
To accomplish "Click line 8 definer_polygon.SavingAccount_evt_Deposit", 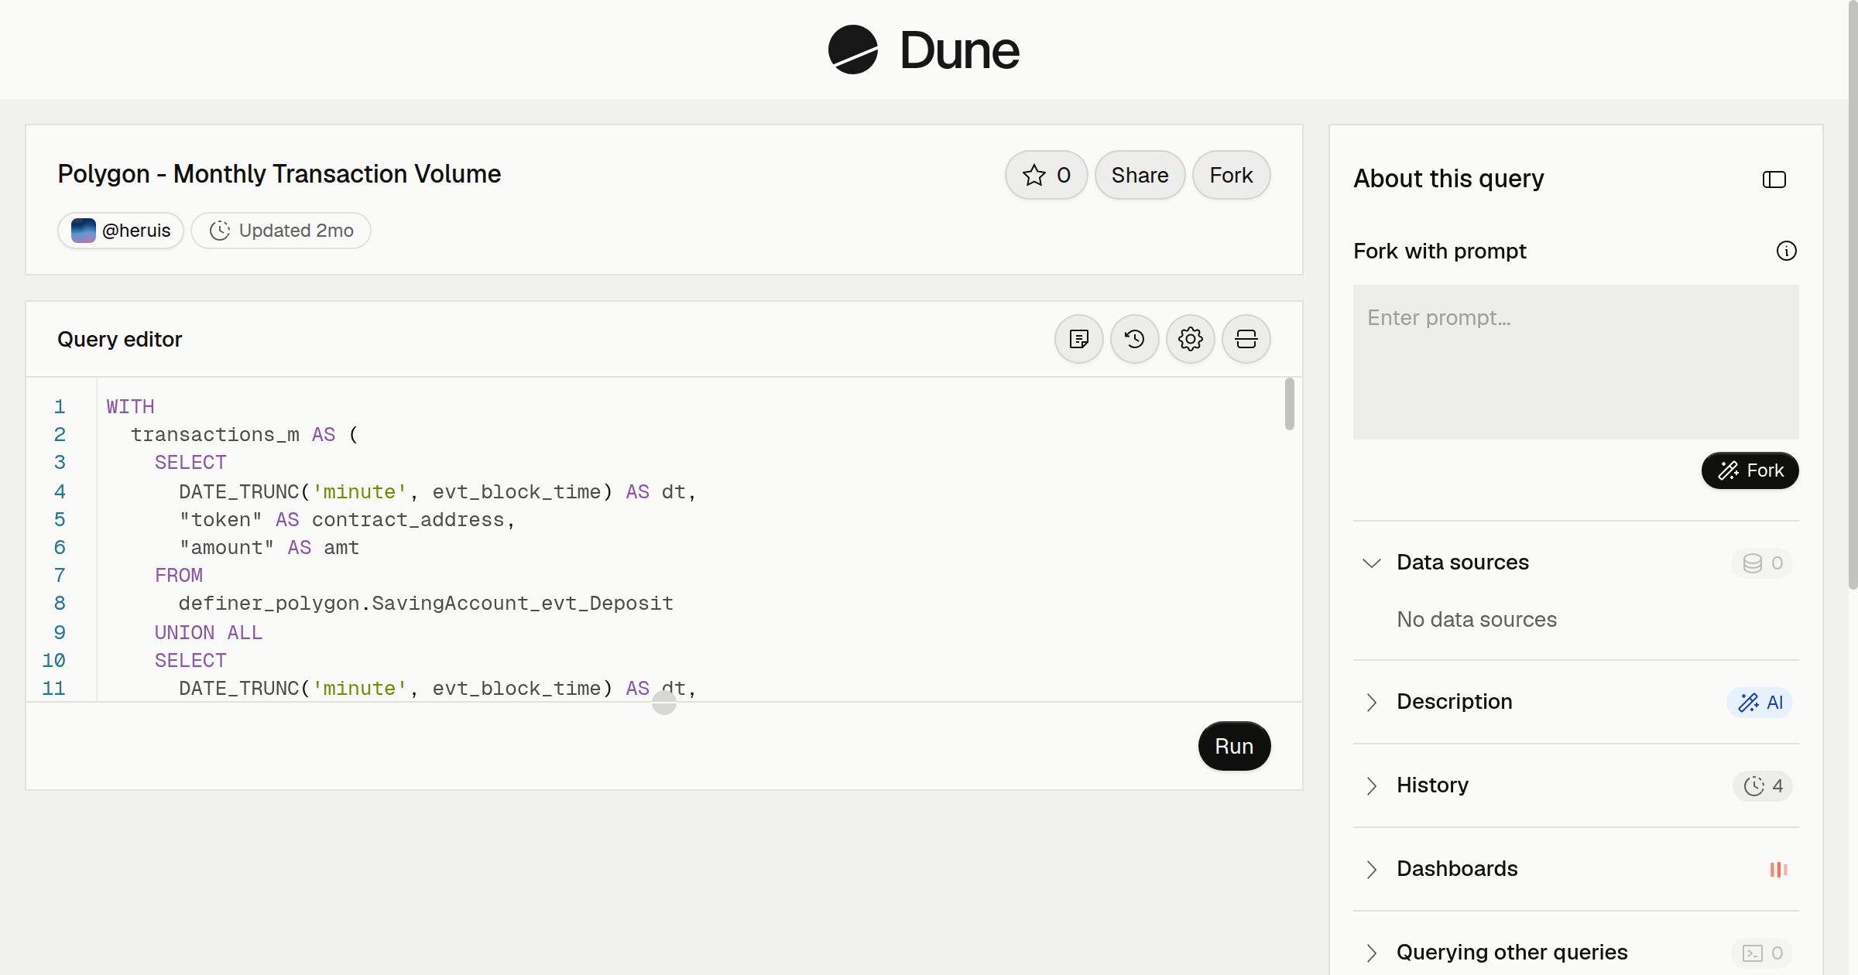I will [x=426, y=604].
